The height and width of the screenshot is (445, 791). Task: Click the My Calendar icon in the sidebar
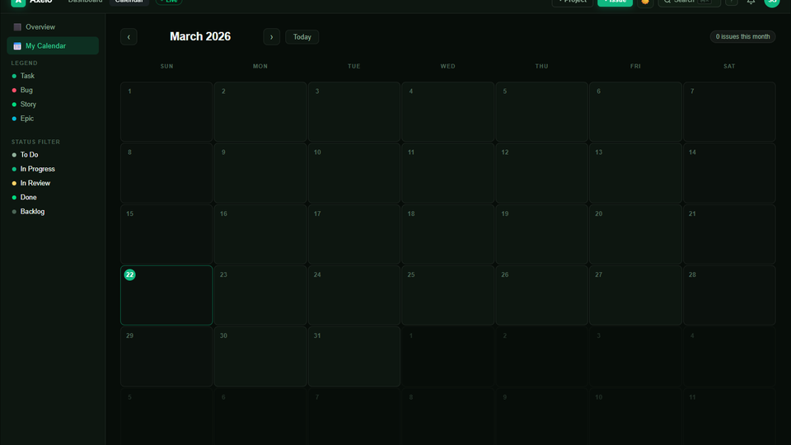click(x=17, y=46)
